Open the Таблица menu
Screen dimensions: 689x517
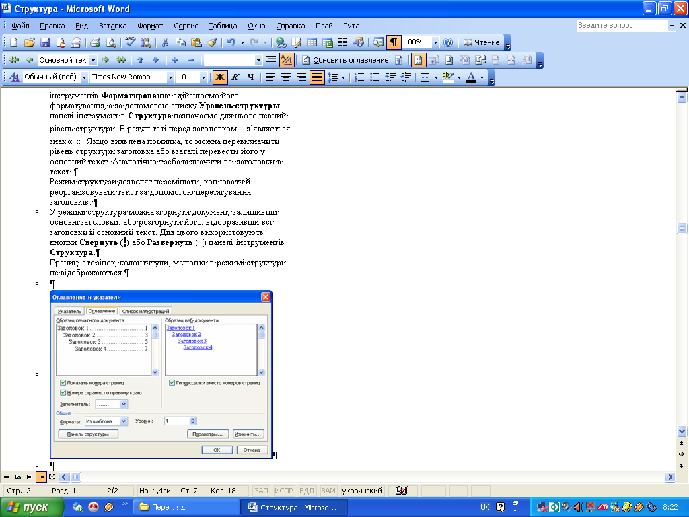[x=223, y=26]
